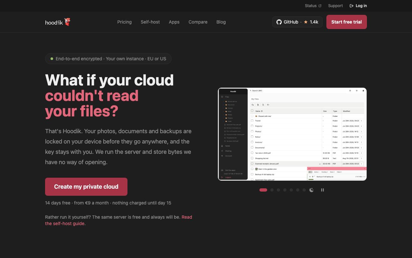Open the row actions menu for Shopping list.md
Image resolution: width=412 pixels, height=258 pixels.
click(x=361, y=158)
